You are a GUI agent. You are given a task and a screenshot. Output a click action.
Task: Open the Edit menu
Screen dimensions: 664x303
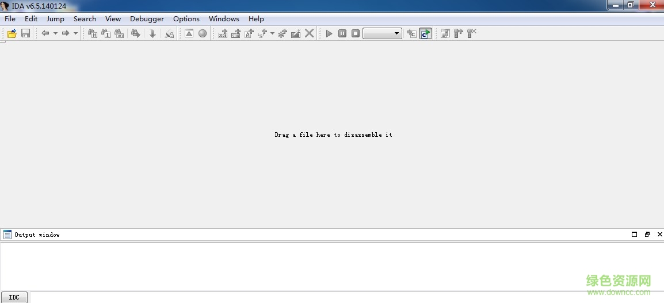31,18
